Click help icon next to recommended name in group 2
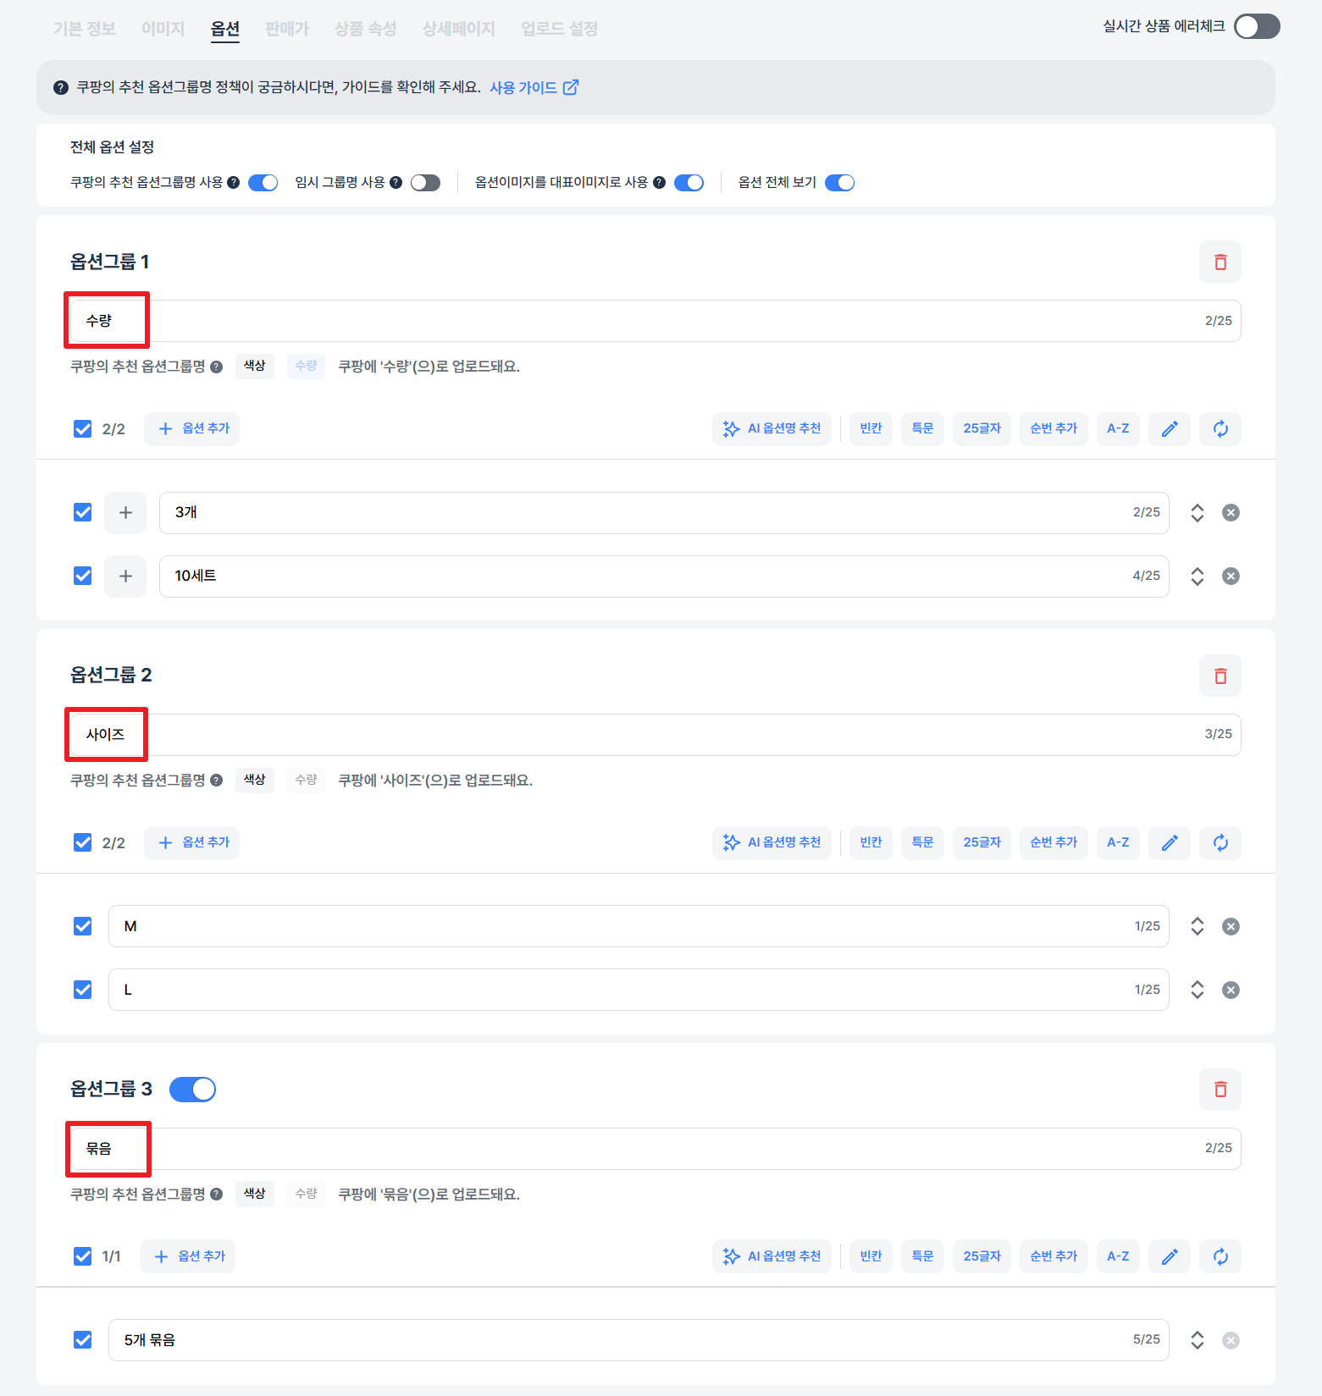 tap(216, 781)
